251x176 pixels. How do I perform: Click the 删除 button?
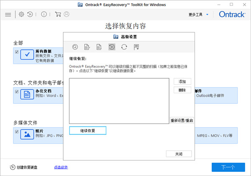coord(182,90)
